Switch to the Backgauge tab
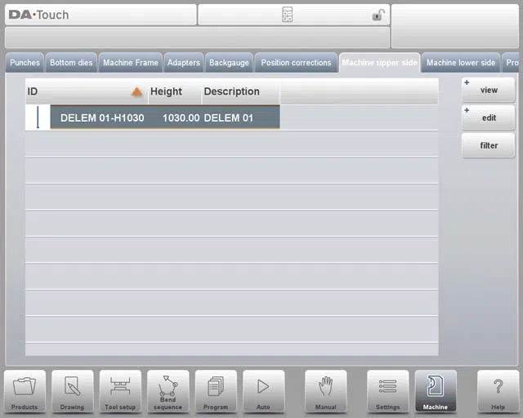The width and height of the screenshot is (523, 418). coord(229,63)
